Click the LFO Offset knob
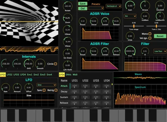Image resolution: width=167 pixels, height=122 pixels. 29,87
